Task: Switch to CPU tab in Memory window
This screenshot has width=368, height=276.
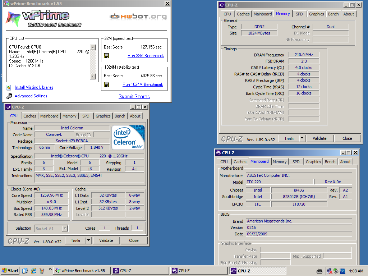Action: click(227, 14)
